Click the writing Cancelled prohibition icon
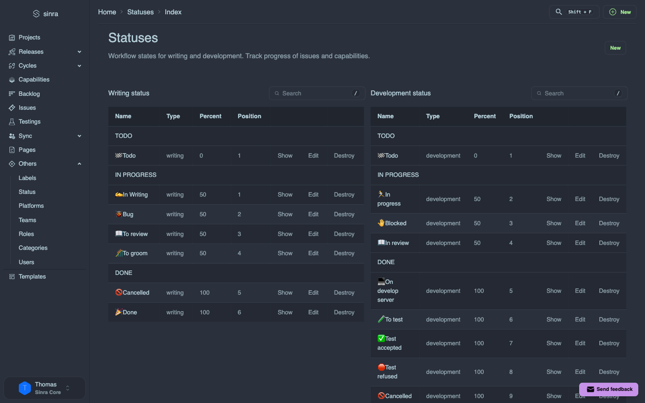 click(119, 292)
